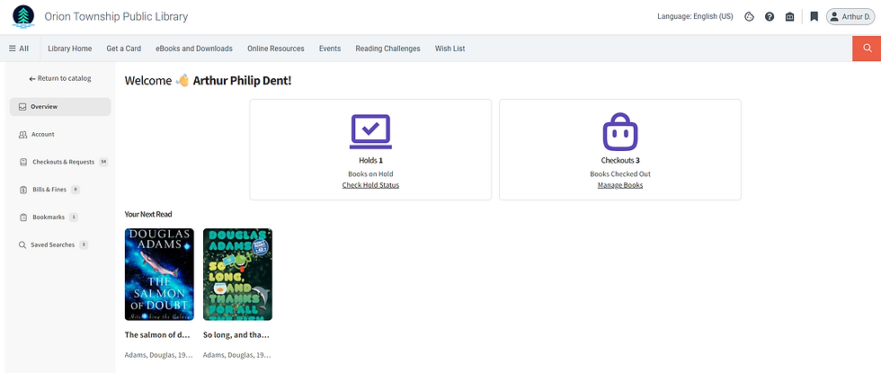Click the 5 badge on Saved Searches
This screenshot has width=881, height=373.
pos(84,244)
